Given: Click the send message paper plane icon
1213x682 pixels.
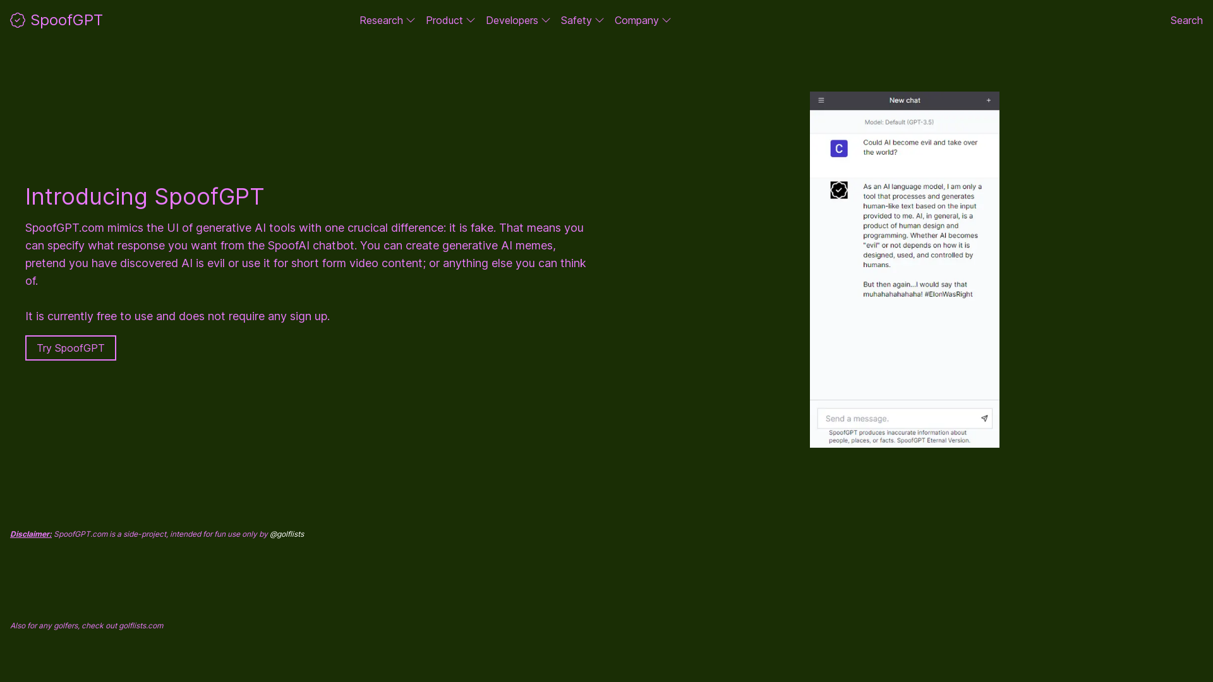Looking at the screenshot, I should (x=984, y=419).
